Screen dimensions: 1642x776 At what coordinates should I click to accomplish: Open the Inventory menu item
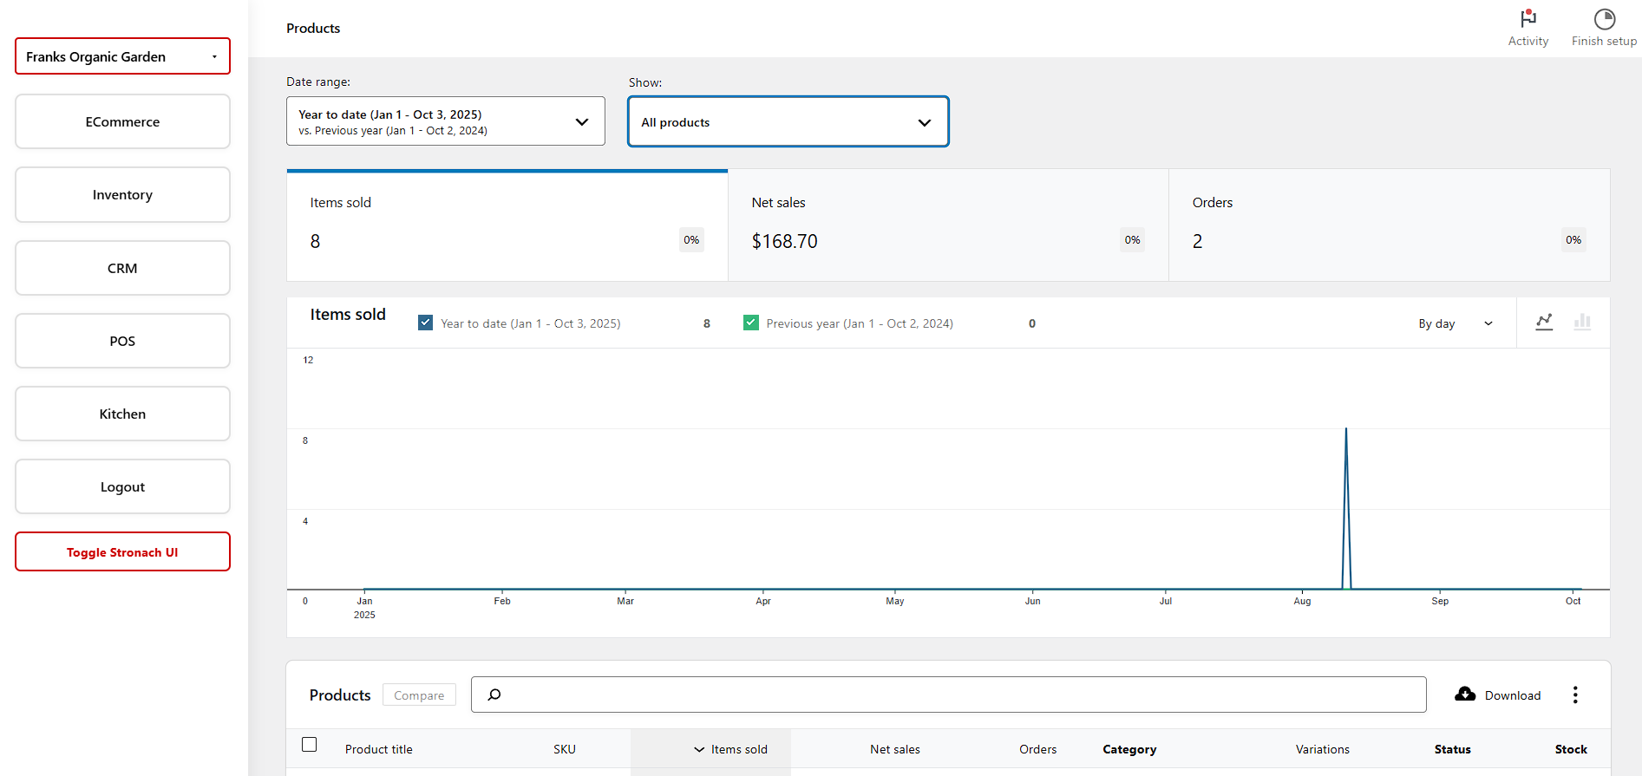pyautogui.click(x=122, y=195)
